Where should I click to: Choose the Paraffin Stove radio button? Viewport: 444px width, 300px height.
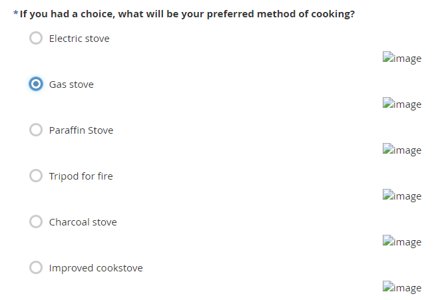pyautogui.click(x=36, y=130)
